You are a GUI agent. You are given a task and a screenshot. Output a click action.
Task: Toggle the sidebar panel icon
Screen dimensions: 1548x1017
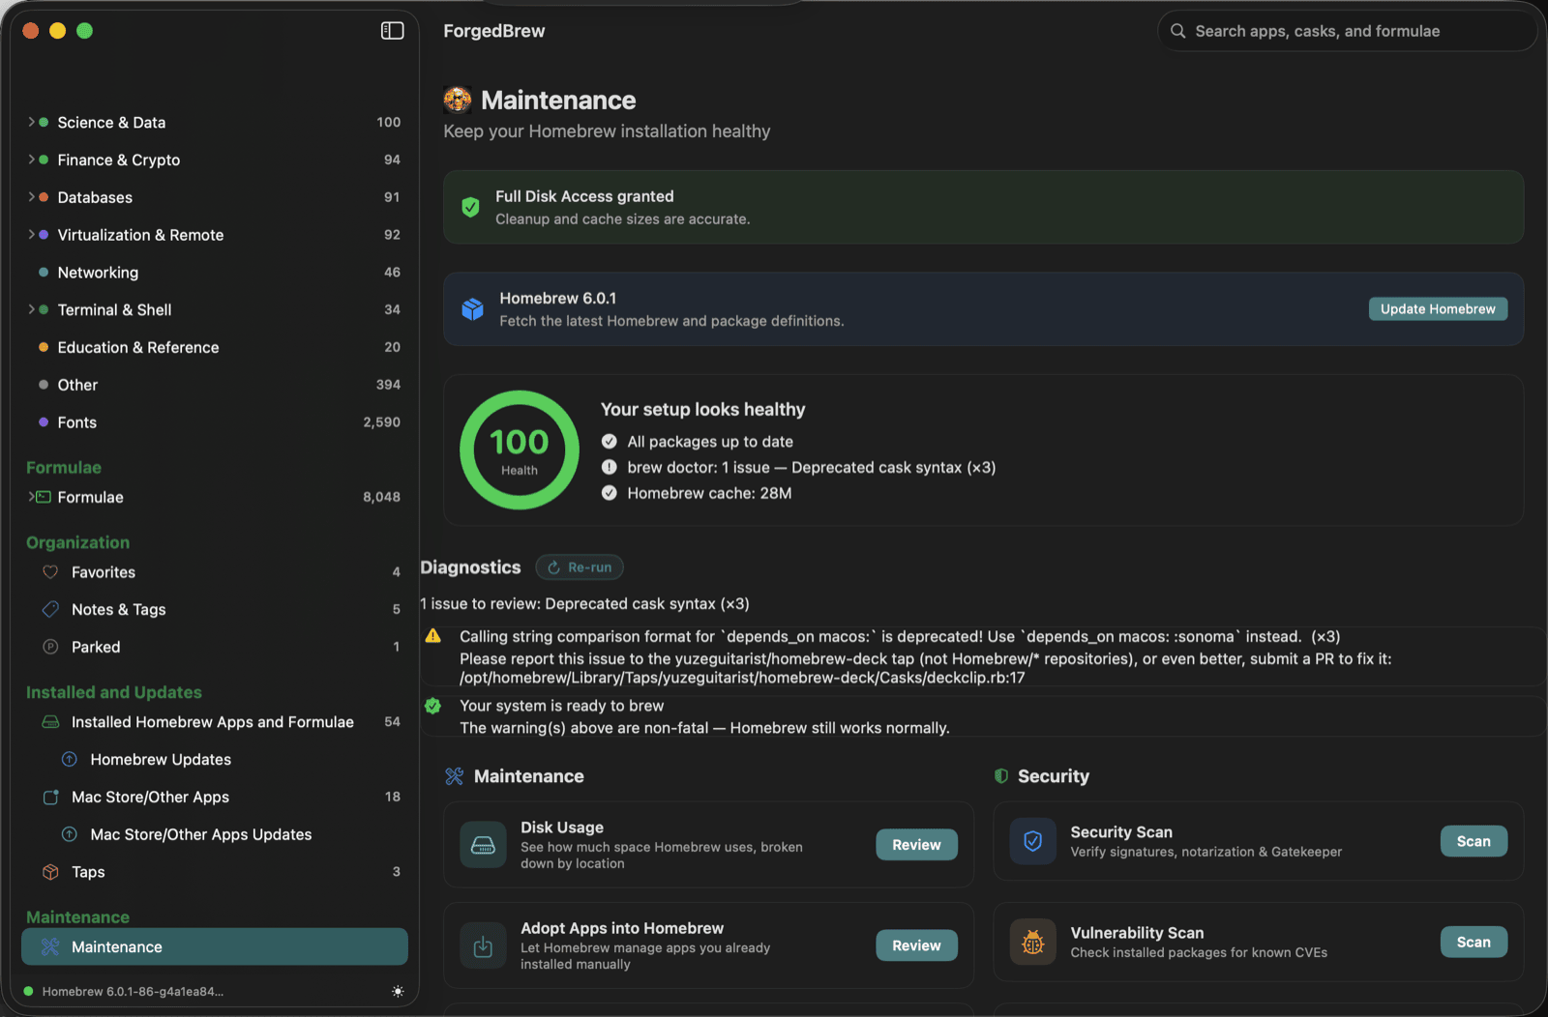[x=392, y=31]
